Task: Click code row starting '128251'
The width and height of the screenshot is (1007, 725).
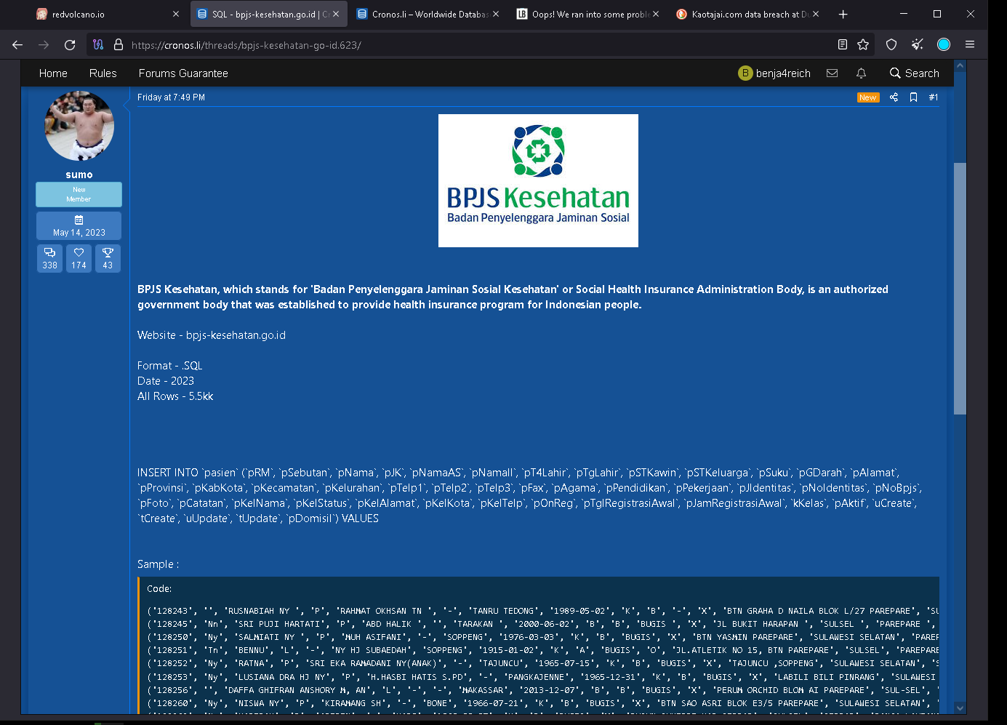Action: click(x=542, y=650)
